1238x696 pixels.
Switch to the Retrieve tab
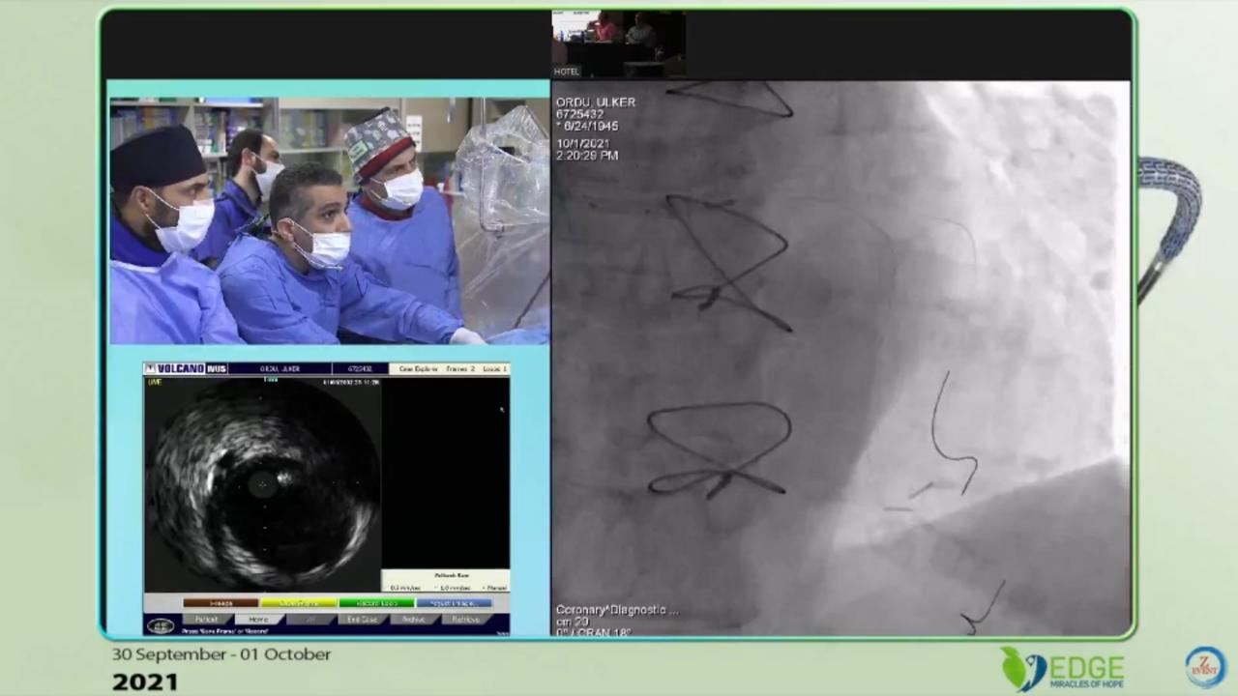click(465, 620)
